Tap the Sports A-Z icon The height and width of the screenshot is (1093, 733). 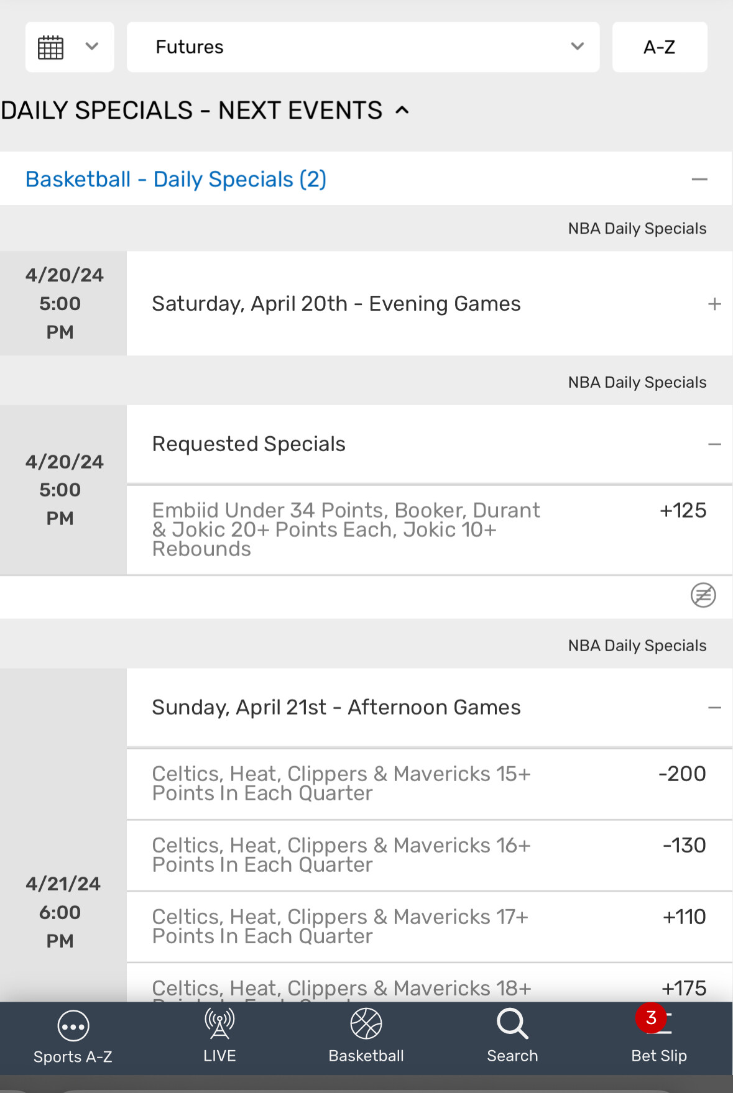tap(73, 1027)
